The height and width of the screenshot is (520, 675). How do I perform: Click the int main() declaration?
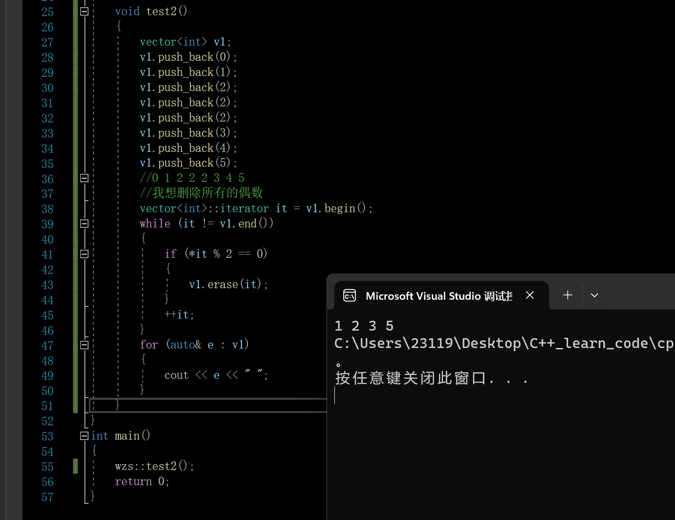pos(121,436)
